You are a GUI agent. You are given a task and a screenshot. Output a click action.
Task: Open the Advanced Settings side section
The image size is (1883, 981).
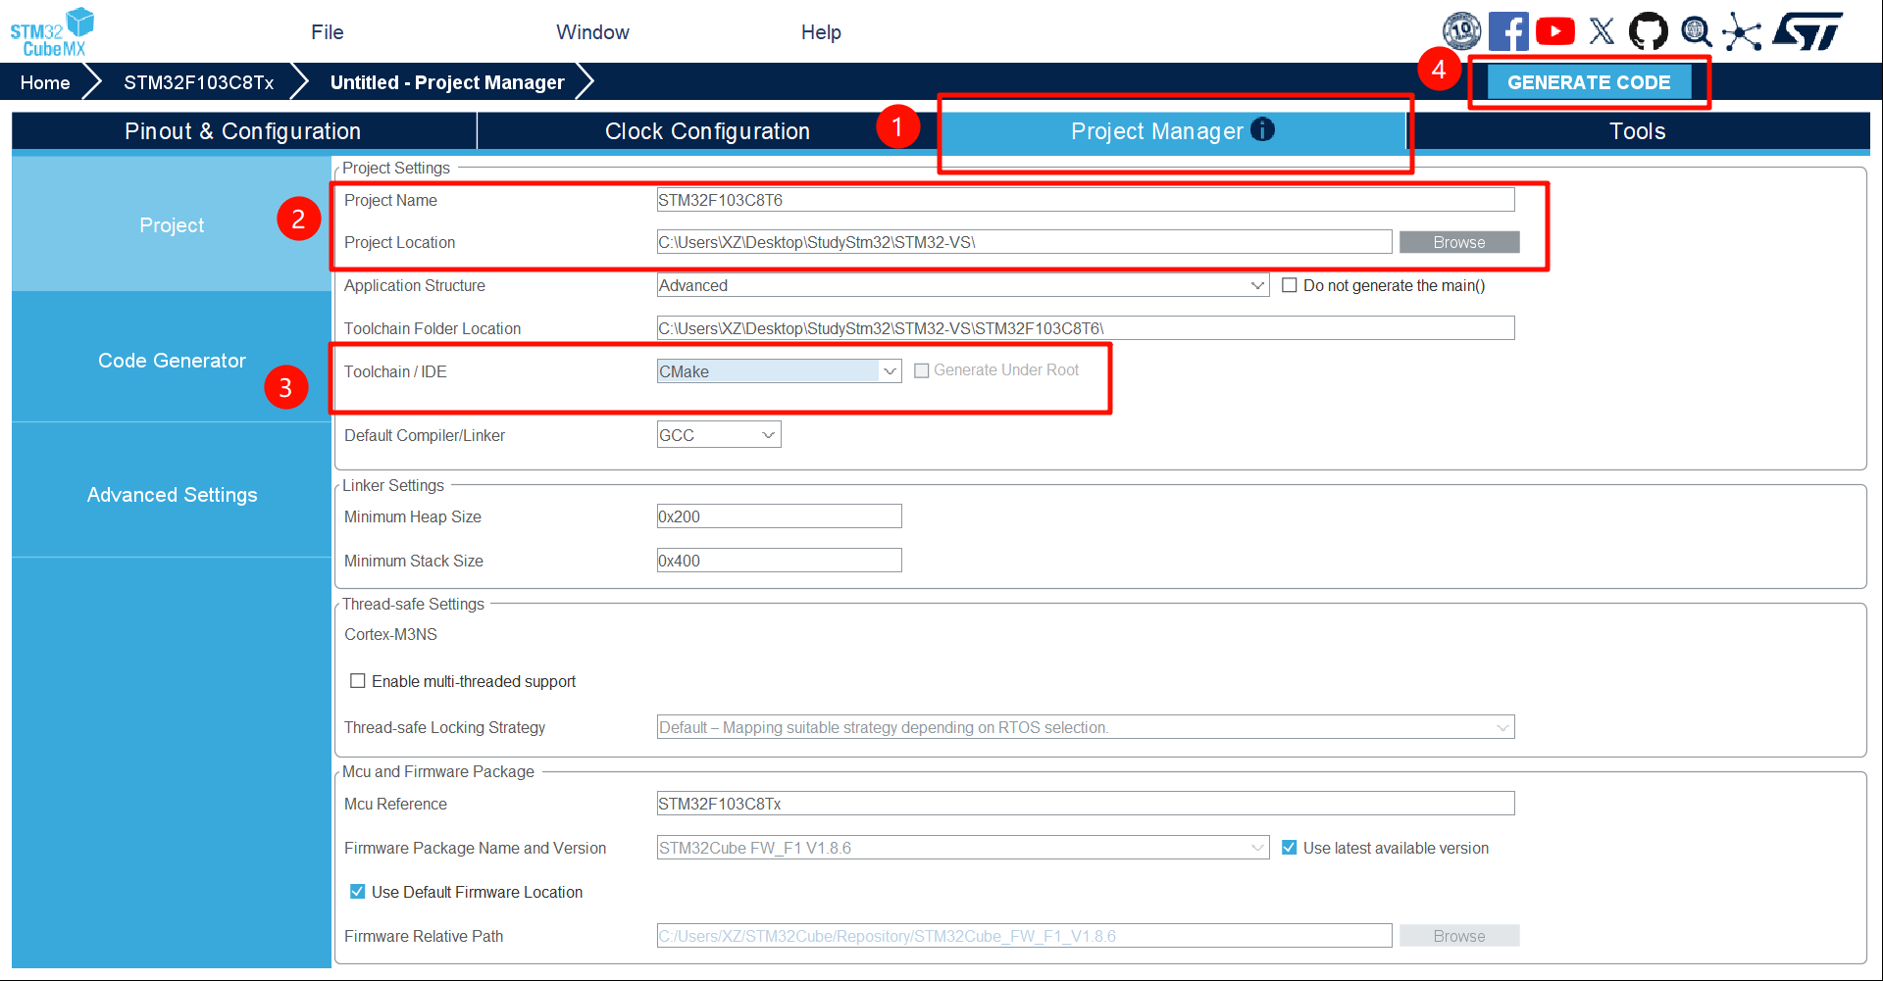point(172,494)
